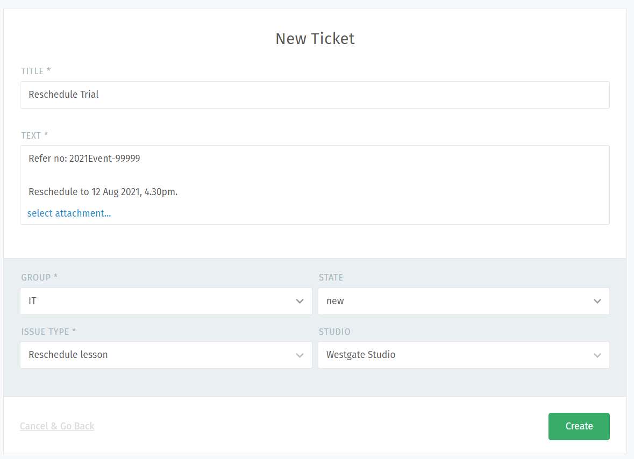Click the GROUP field label

coord(39,277)
